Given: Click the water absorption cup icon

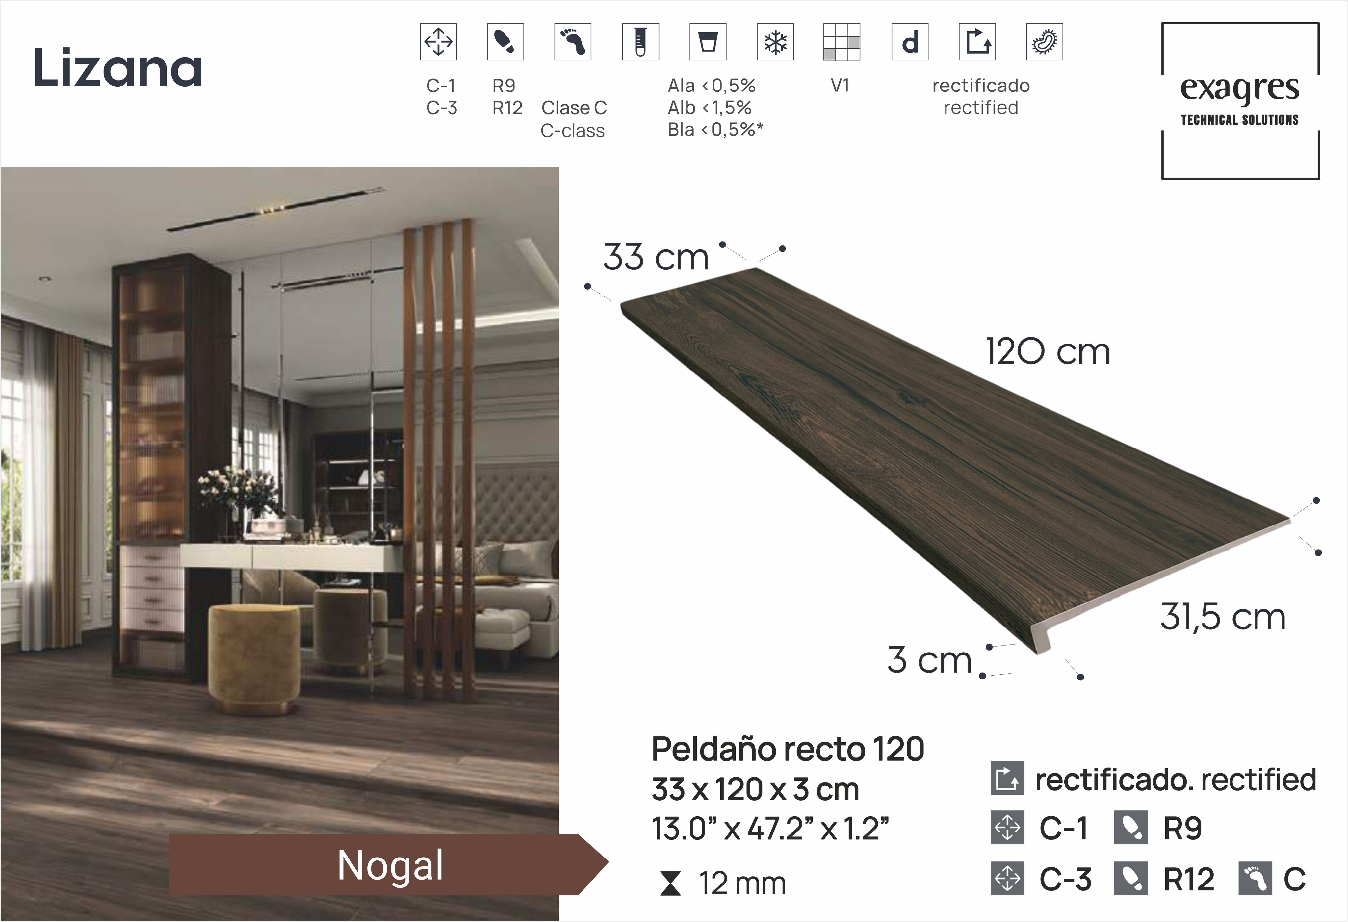Looking at the screenshot, I should tap(708, 42).
